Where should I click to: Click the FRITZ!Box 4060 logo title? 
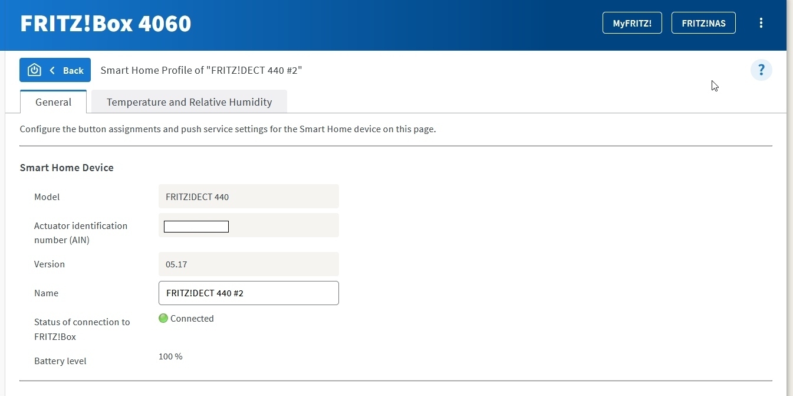click(x=106, y=24)
